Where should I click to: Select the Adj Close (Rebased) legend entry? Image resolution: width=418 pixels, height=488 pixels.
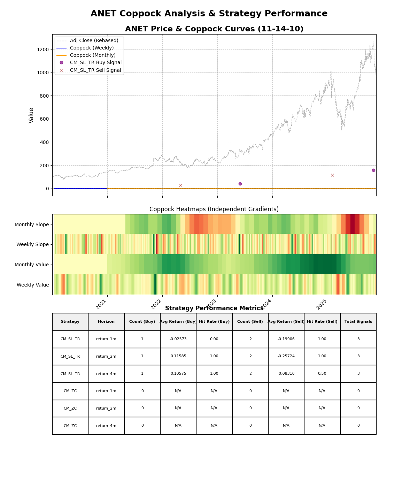94,41
